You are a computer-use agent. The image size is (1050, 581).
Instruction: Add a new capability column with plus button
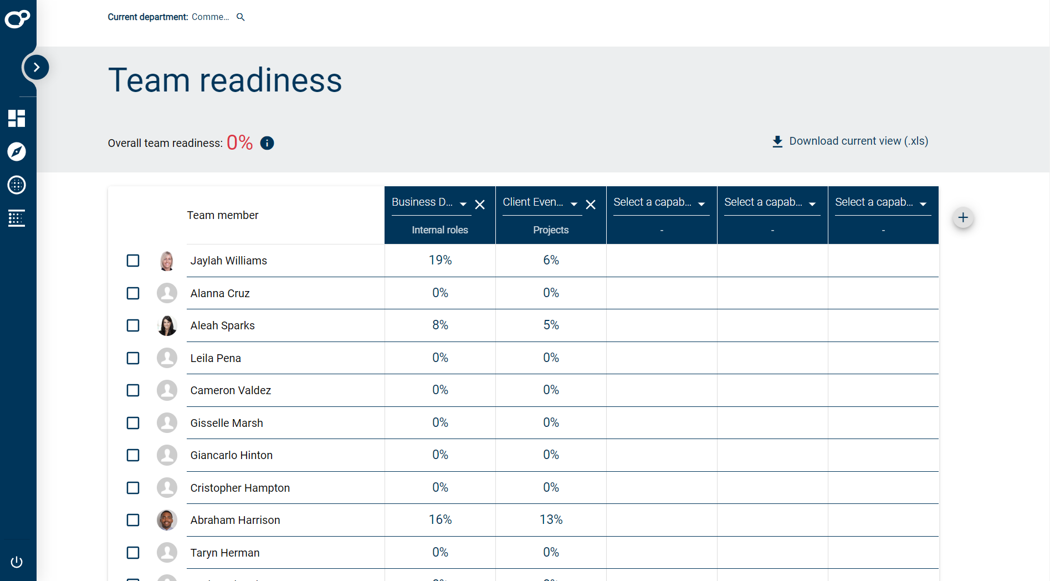(963, 218)
